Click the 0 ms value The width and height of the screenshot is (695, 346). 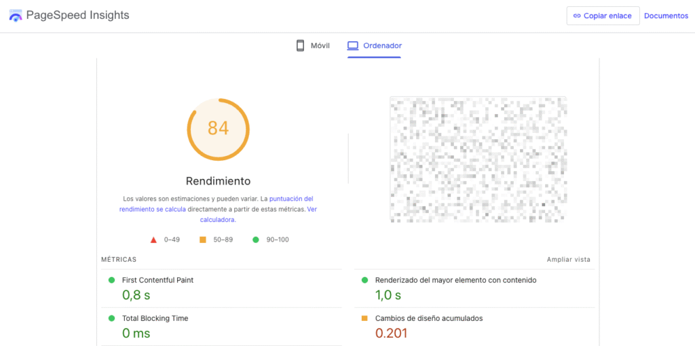pyautogui.click(x=136, y=333)
